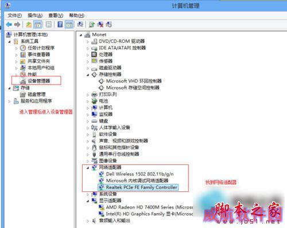Select Microsoft 存储空间控制器 device
This screenshot has width=287, height=228.
133,88
